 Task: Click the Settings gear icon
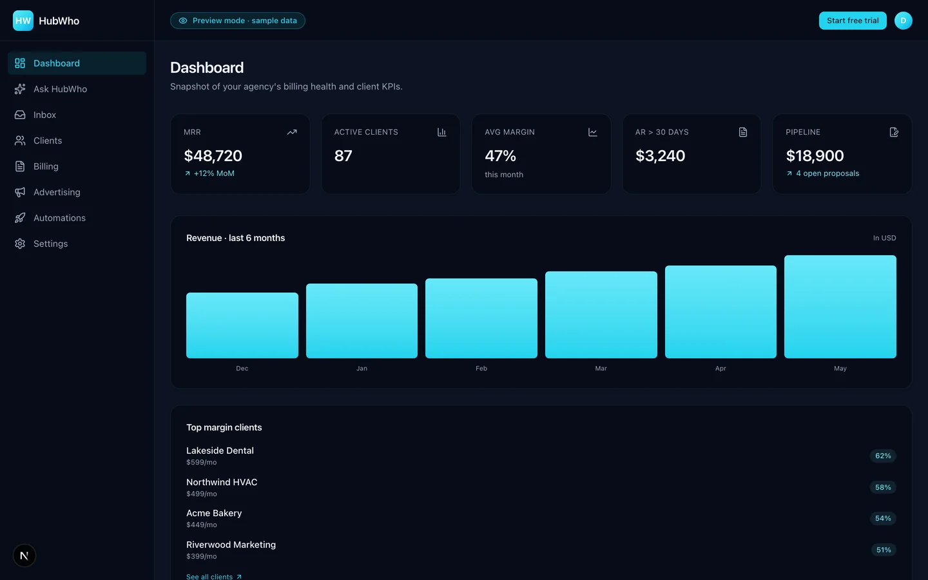(x=20, y=244)
